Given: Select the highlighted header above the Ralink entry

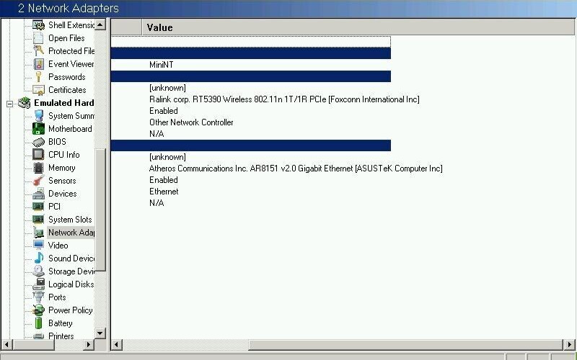Looking at the screenshot, I should pyautogui.click(x=250, y=76).
